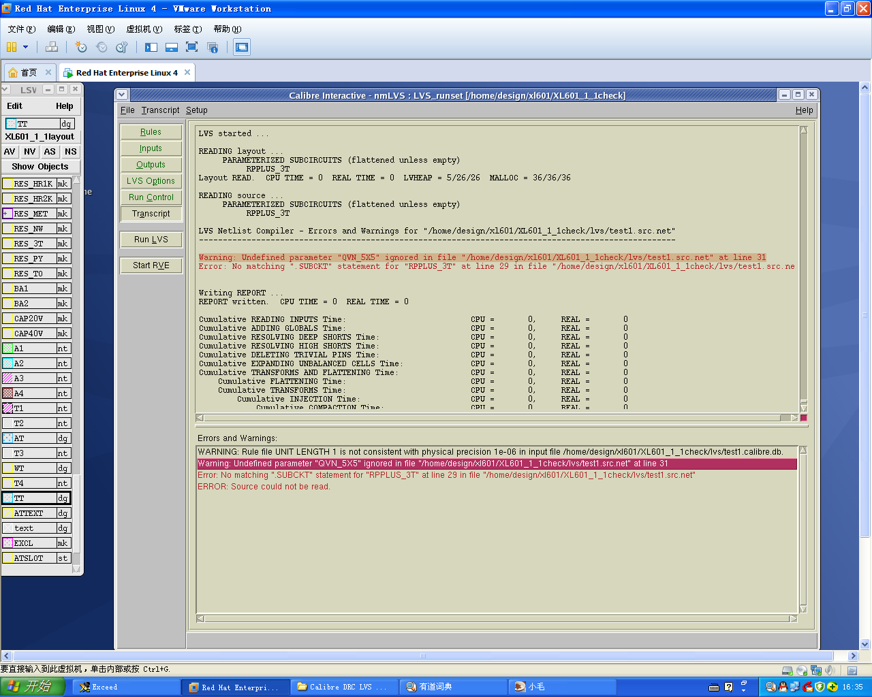Click the home icon on the 首页 tab
Image resolution: width=872 pixels, height=697 pixels.
tap(13, 72)
